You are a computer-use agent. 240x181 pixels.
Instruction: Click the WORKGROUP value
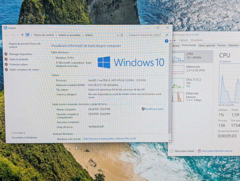(x=96, y=127)
